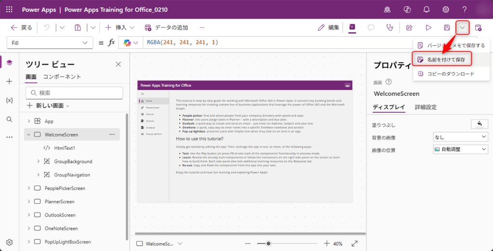Viewport: 493px width, 251px height.
Task: Open the notifications bell
Action: [427, 10]
